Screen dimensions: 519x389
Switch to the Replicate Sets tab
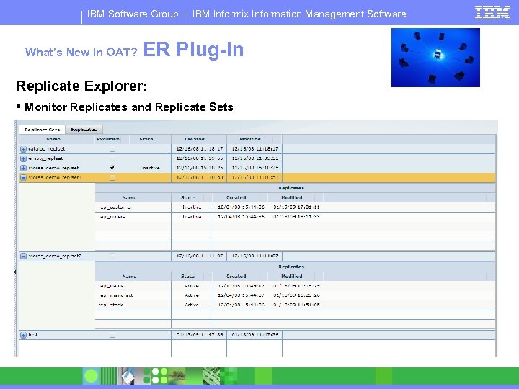click(42, 130)
